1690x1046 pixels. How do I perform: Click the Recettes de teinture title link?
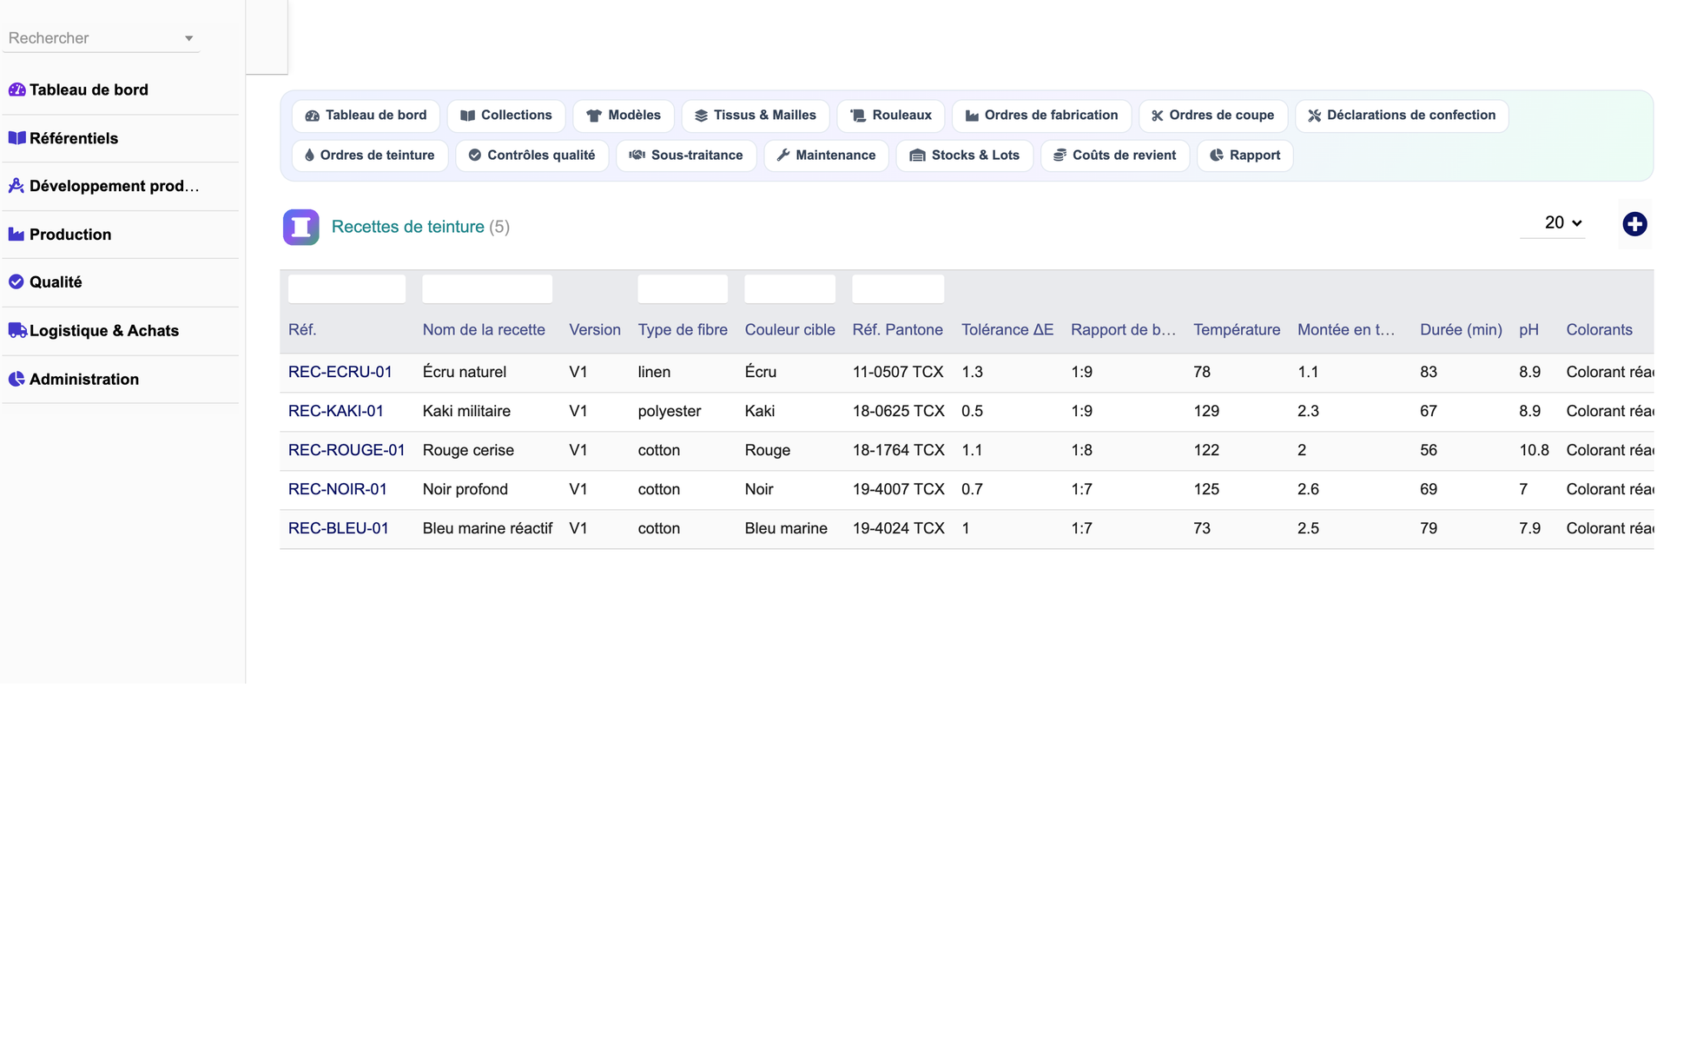click(x=408, y=227)
